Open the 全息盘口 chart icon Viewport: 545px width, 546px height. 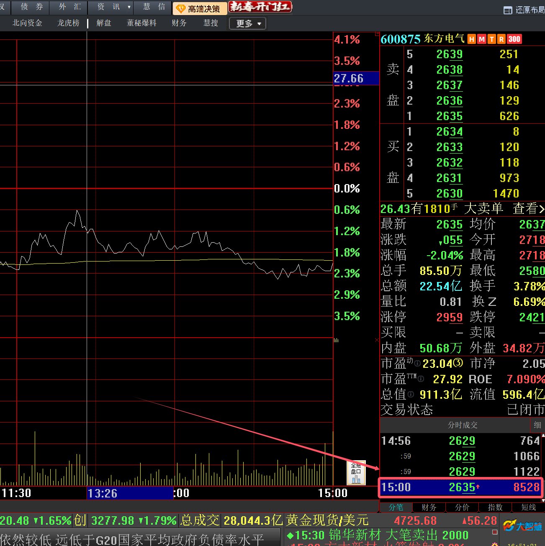tap(356, 473)
